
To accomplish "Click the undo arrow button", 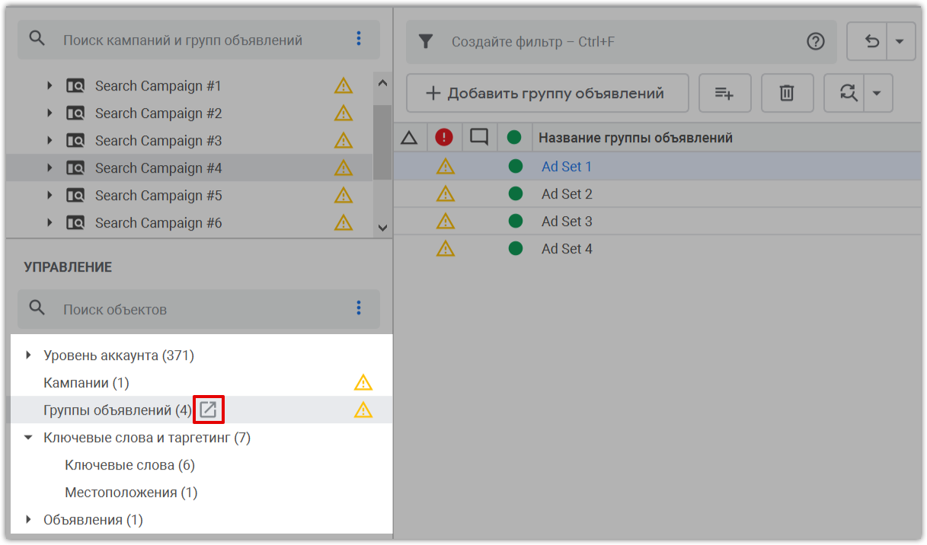I will (871, 41).
